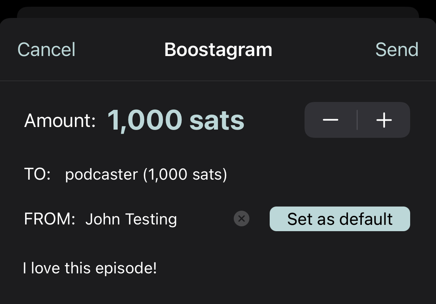Click the Amount: label
436x304 pixels.
pyautogui.click(x=60, y=121)
